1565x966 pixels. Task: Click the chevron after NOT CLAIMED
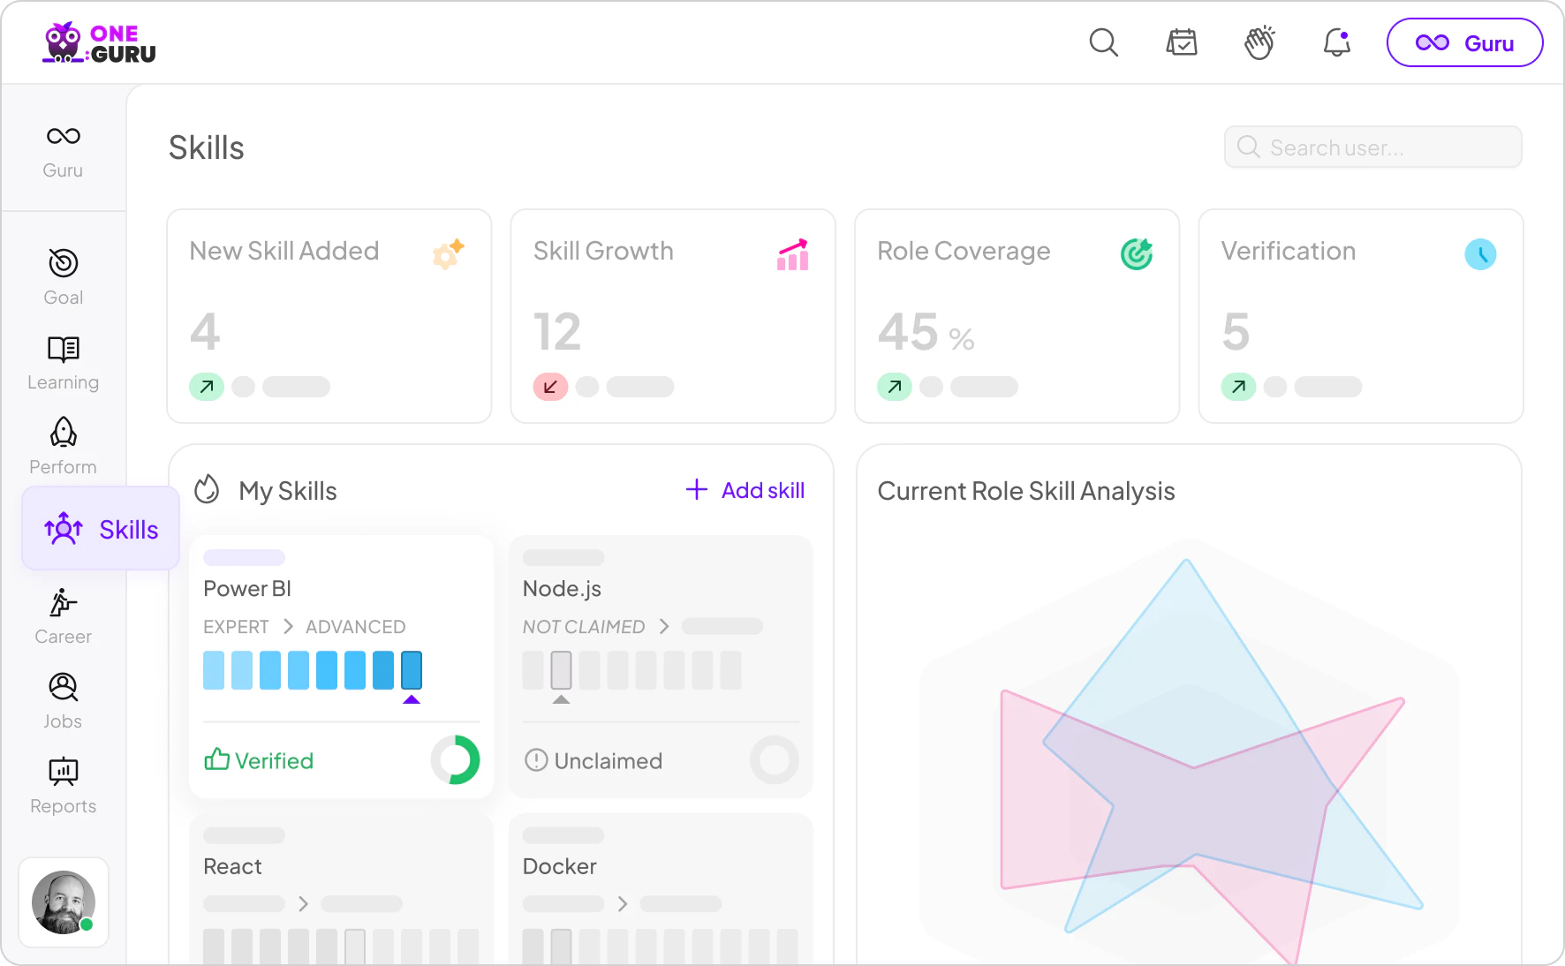click(664, 626)
